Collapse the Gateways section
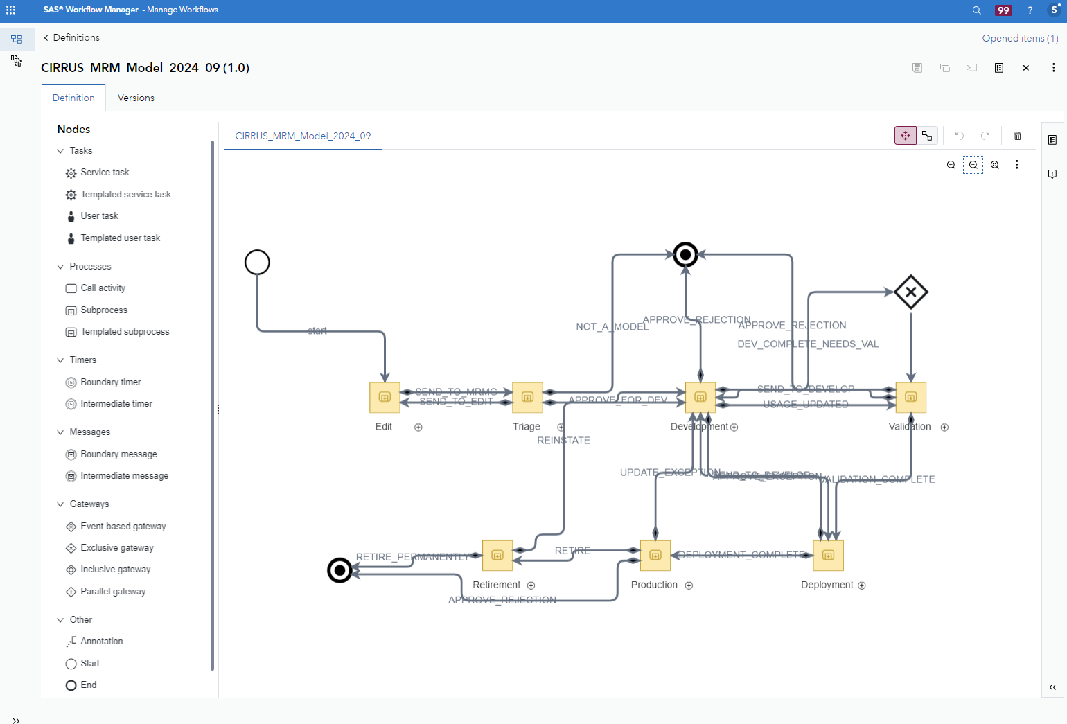1067x724 pixels. (x=60, y=504)
